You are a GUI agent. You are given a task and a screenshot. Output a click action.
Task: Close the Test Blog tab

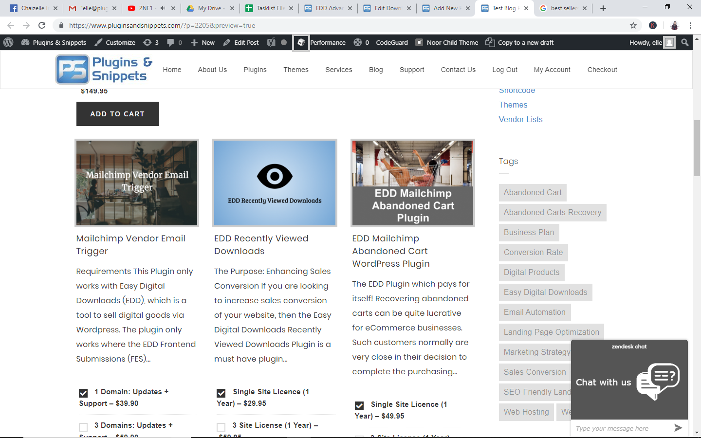point(526,8)
